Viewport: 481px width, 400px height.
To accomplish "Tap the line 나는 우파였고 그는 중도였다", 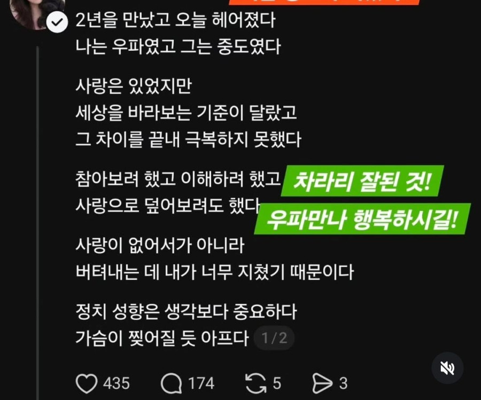I will click(178, 46).
